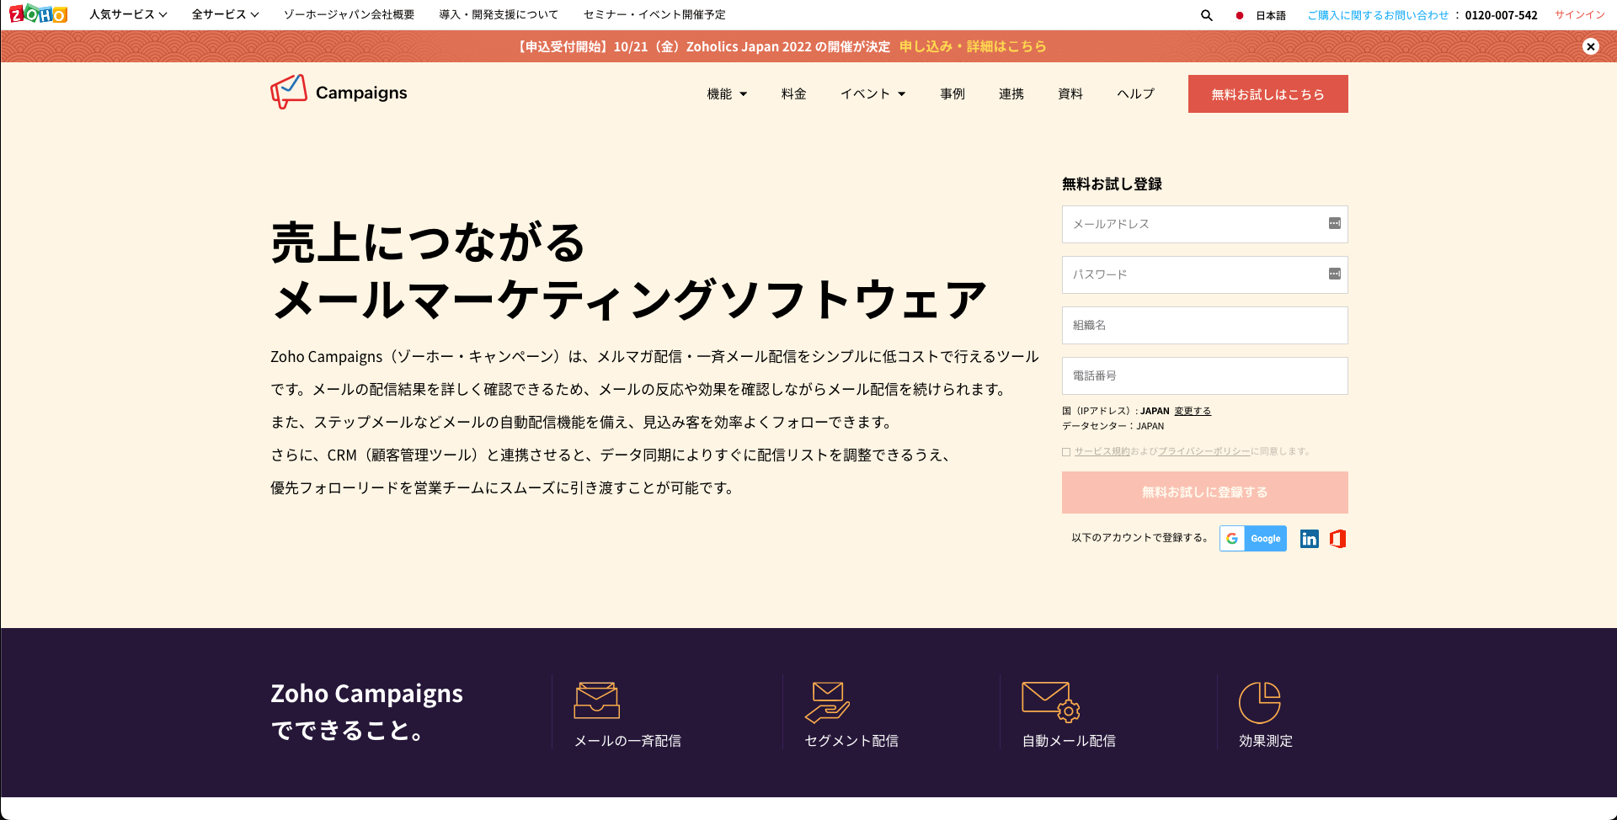Viewport: 1617px width, 820px height.
Task: Open the 料金 menu item
Action: coord(792,93)
